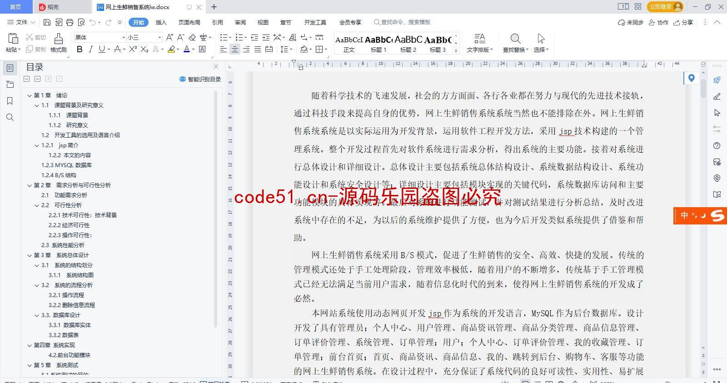This screenshot has height=383, width=727.
Task: Open the help question-mark icon on right sidebar
Action: coord(717,145)
